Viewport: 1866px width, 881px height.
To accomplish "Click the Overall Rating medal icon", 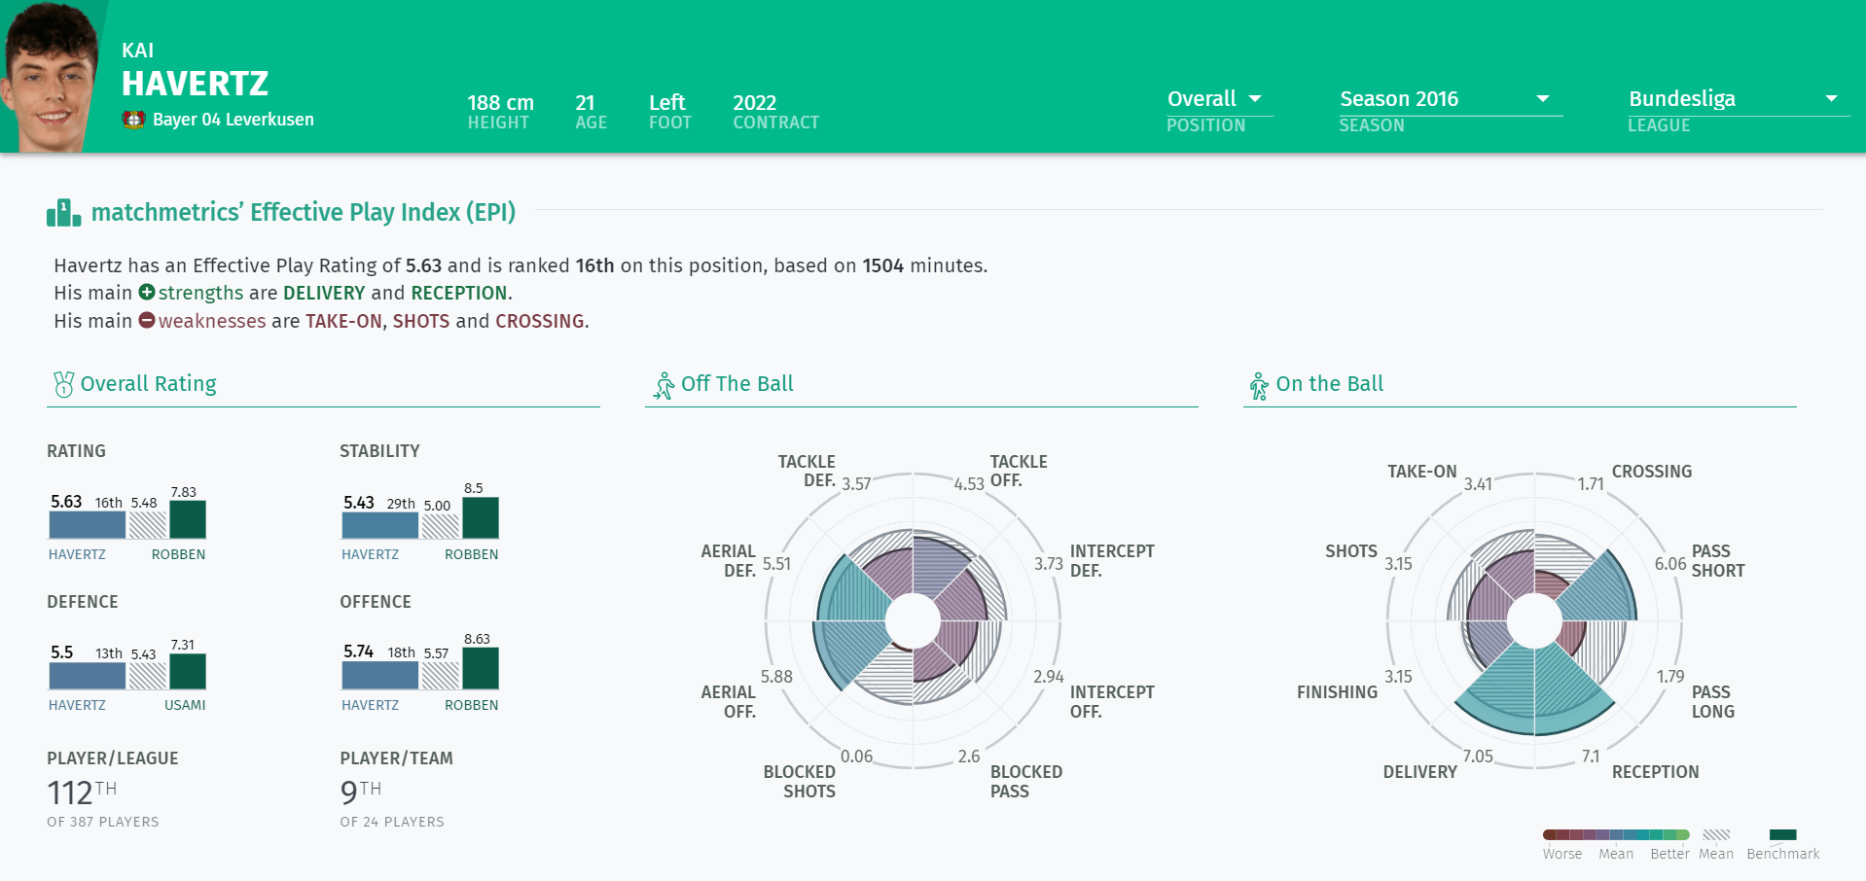I will coord(64,385).
